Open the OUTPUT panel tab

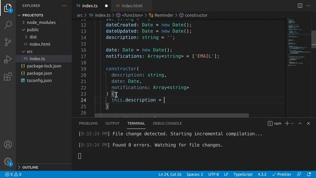click(112, 123)
